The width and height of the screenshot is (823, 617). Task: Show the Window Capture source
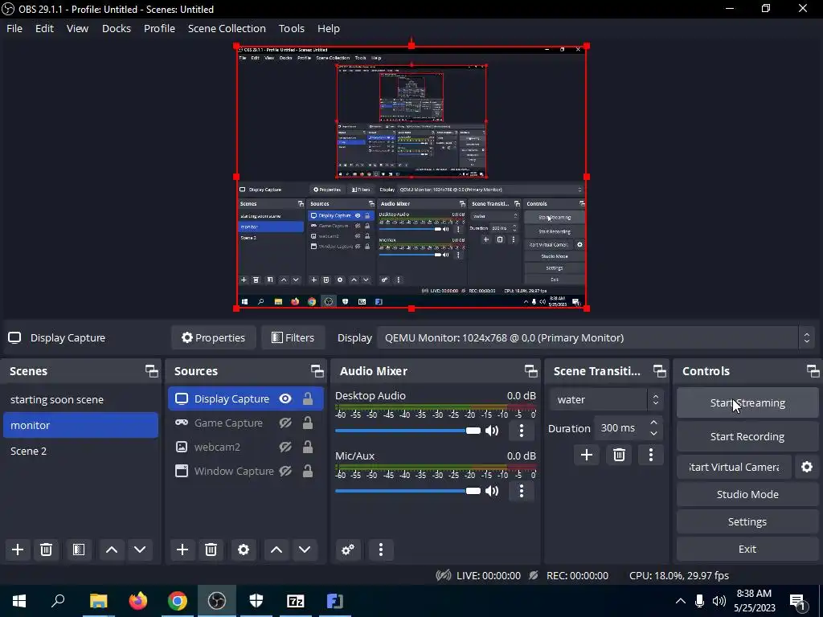(285, 471)
